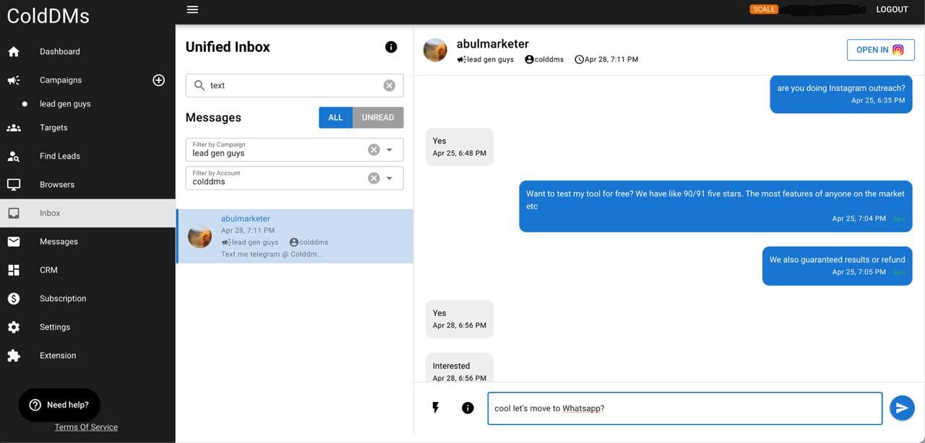This screenshot has height=443, width=925.
Task: Clear the Filter by Campaign selection
Action: tap(374, 149)
